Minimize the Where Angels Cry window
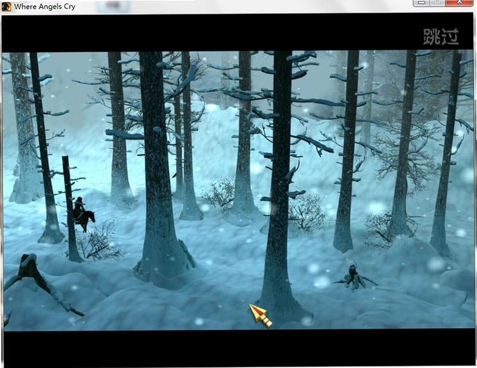Viewport: 477px width, 368px height. pyautogui.click(x=422, y=3)
